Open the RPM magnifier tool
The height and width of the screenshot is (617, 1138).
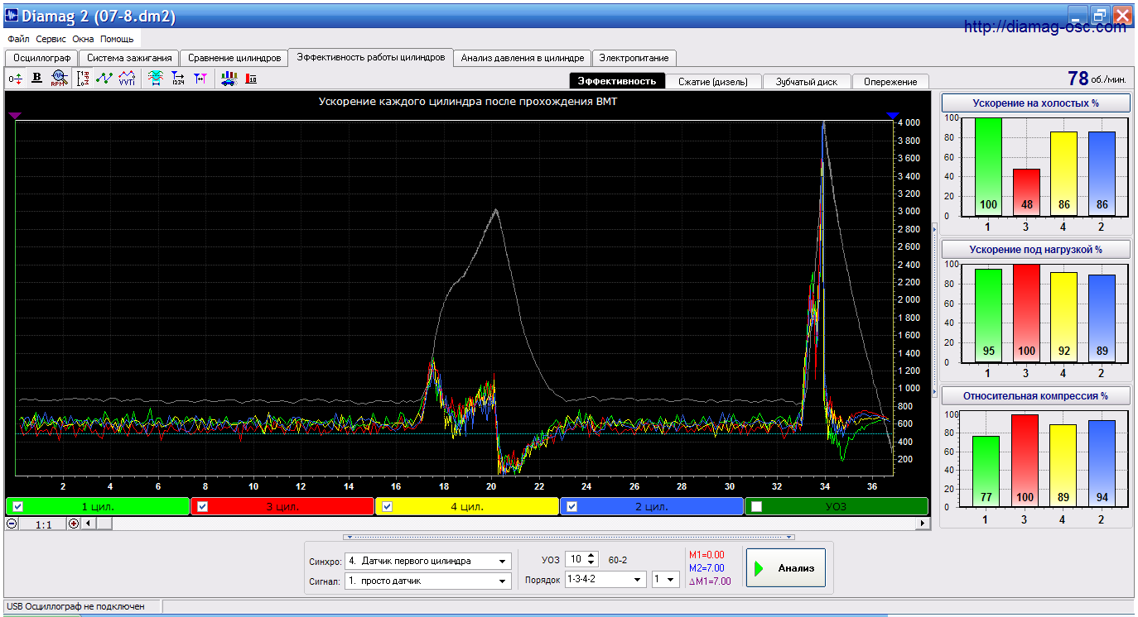(58, 78)
